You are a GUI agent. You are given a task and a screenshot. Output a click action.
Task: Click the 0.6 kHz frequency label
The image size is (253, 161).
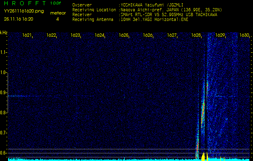coord(4,153)
